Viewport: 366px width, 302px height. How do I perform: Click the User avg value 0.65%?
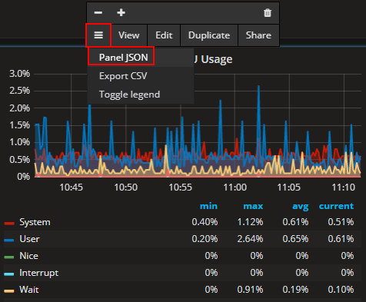click(x=295, y=239)
